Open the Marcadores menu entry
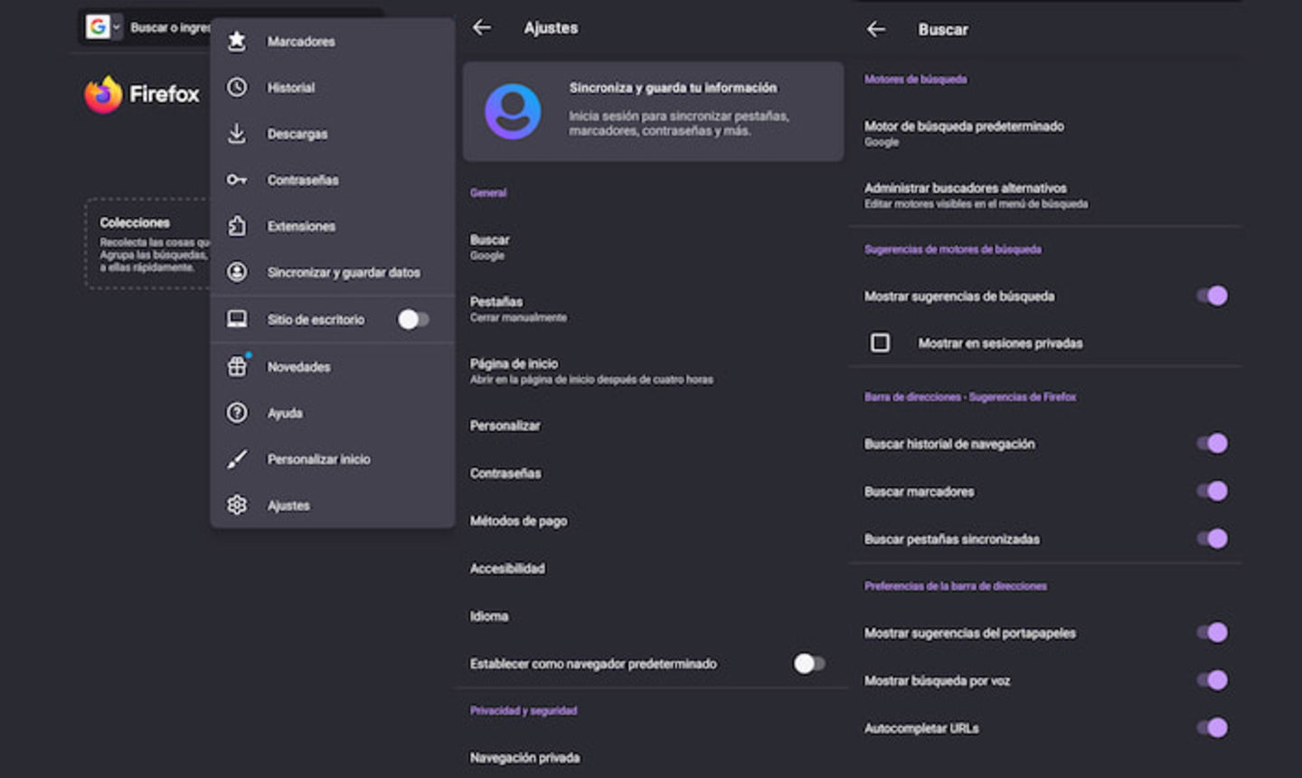Screen dimensions: 1302x778 coord(332,41)
